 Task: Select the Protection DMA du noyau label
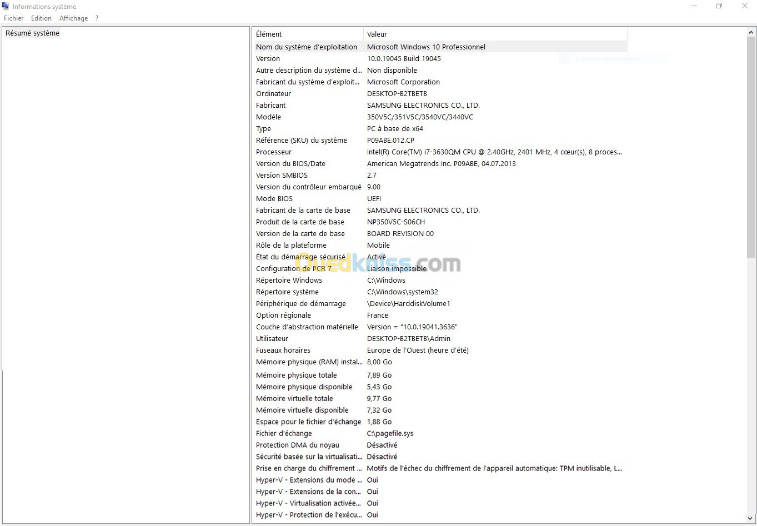coord(298,445)
